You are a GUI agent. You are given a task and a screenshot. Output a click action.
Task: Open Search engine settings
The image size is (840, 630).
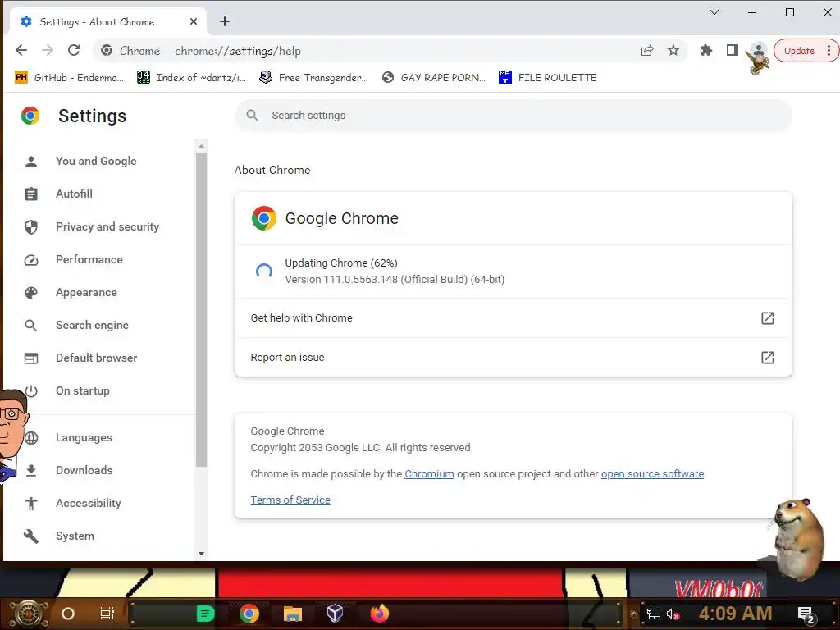[92, 325]
